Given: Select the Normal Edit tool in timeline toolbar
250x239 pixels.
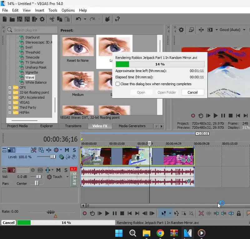Looking at the screenshot, I should (x=164, y=213).
